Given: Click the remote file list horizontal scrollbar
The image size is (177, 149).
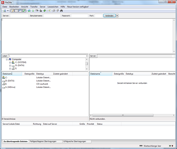Looking at the screenshot, I should (123, 115).
